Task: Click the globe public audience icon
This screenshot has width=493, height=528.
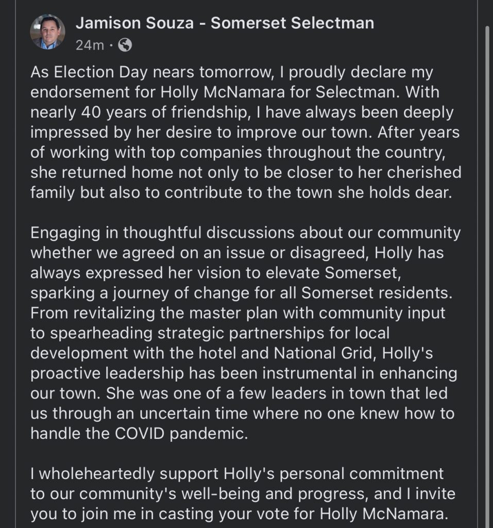Action: [125, 45]
